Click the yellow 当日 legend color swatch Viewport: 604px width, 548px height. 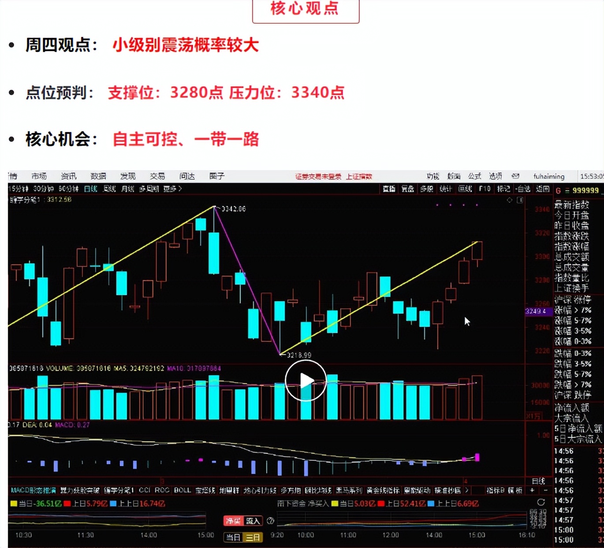pyautogui.click(x=14, y=503)
